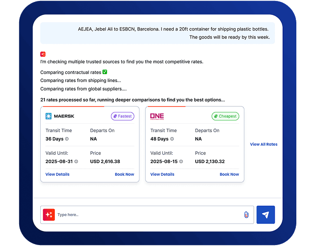This screenshot has width=316, height=246.
Task: Select the Fastest badge on Maersk card
Action: coord(123,116)
